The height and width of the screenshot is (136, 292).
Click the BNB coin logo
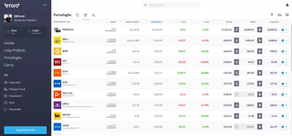[x=57, y=51]
